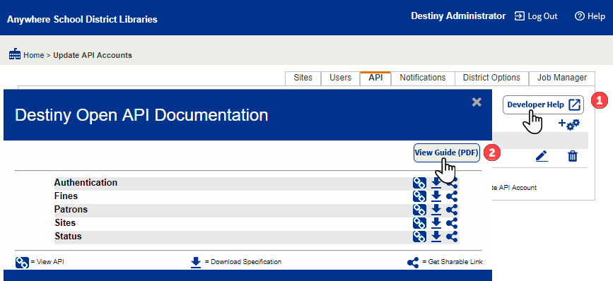The height and width of the screenshot is (281, 613).
Task: Click the Authentication row label
Action: (86, 183)
